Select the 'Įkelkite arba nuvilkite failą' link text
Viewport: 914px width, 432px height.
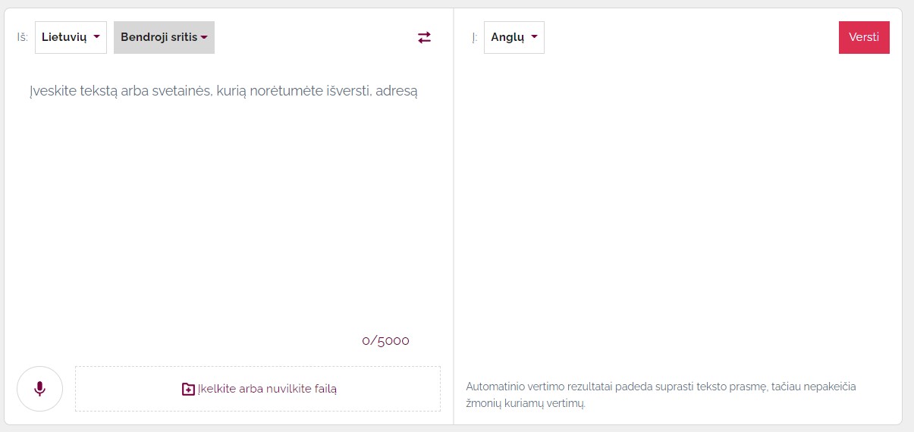267,389
